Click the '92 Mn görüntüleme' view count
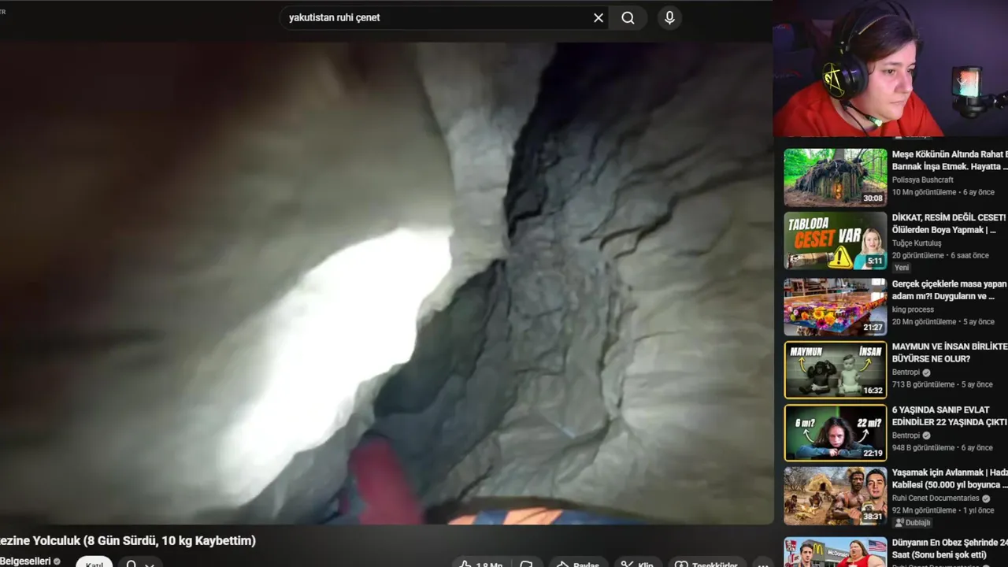Screen dimensions: 1008x567 tap(924, 510)
